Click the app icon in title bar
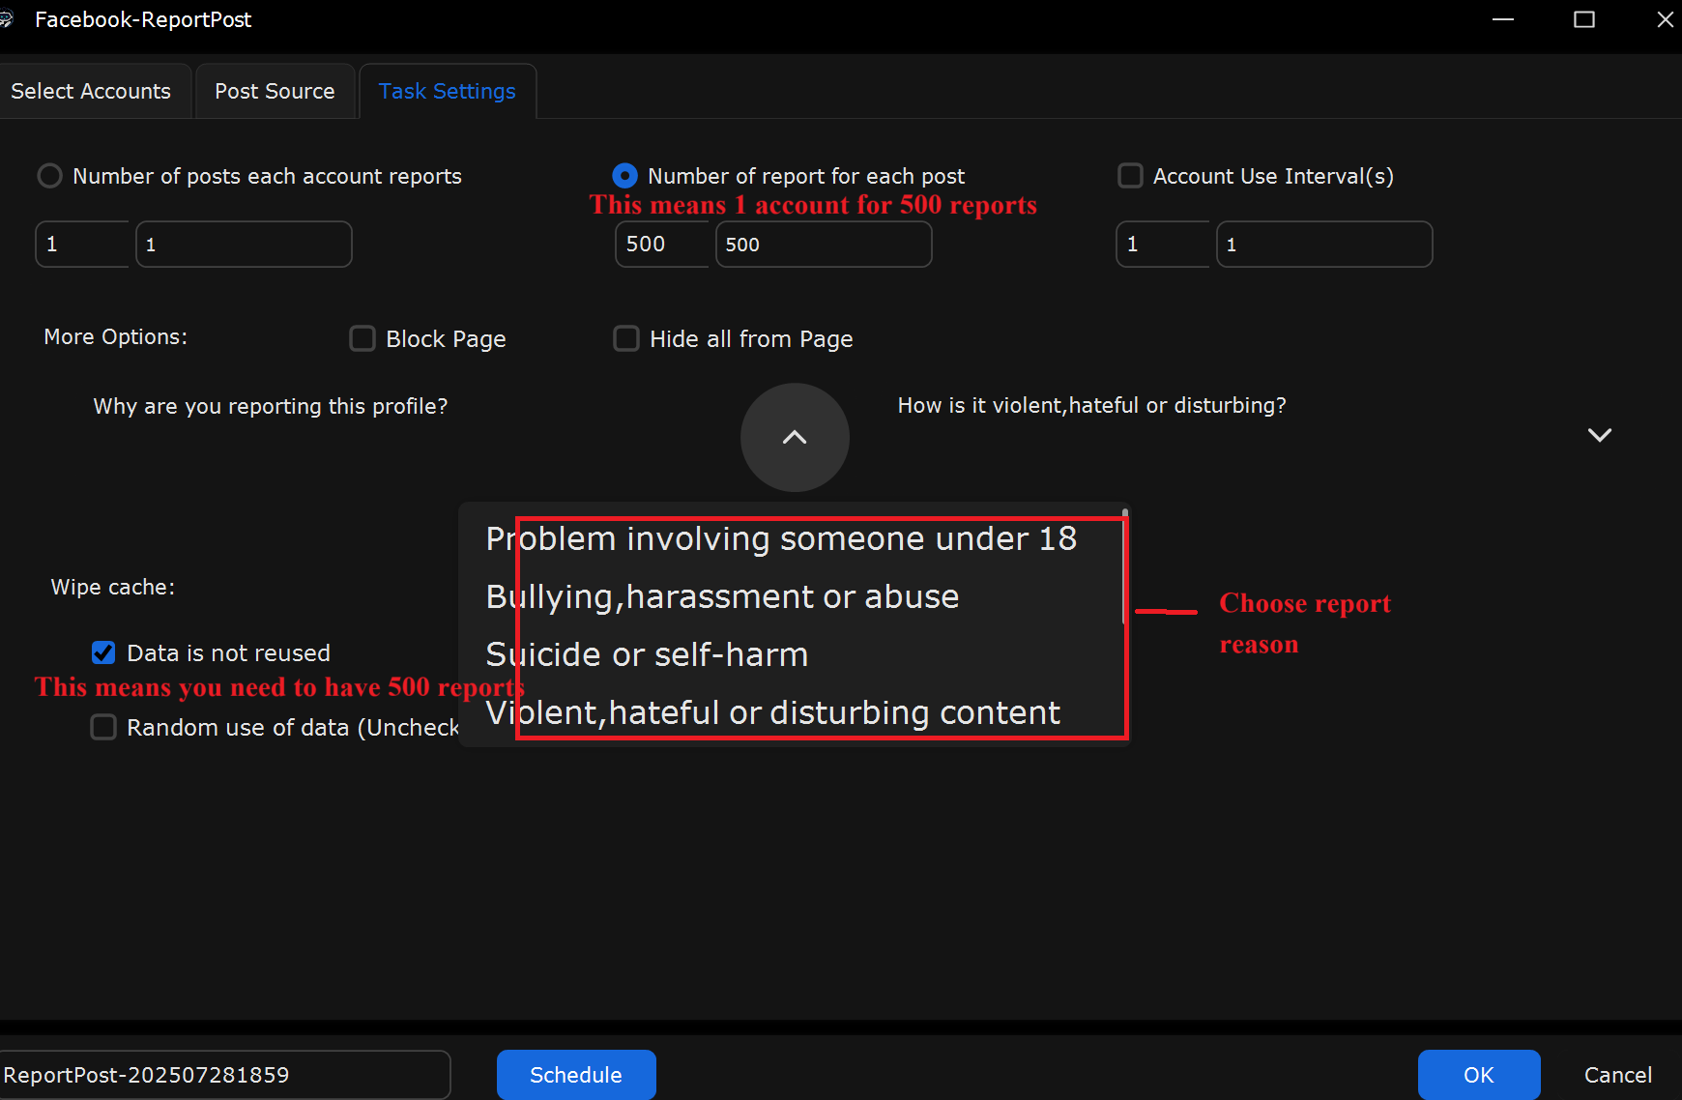Viewport: 1682px width, 1100px height. point(6,19)
